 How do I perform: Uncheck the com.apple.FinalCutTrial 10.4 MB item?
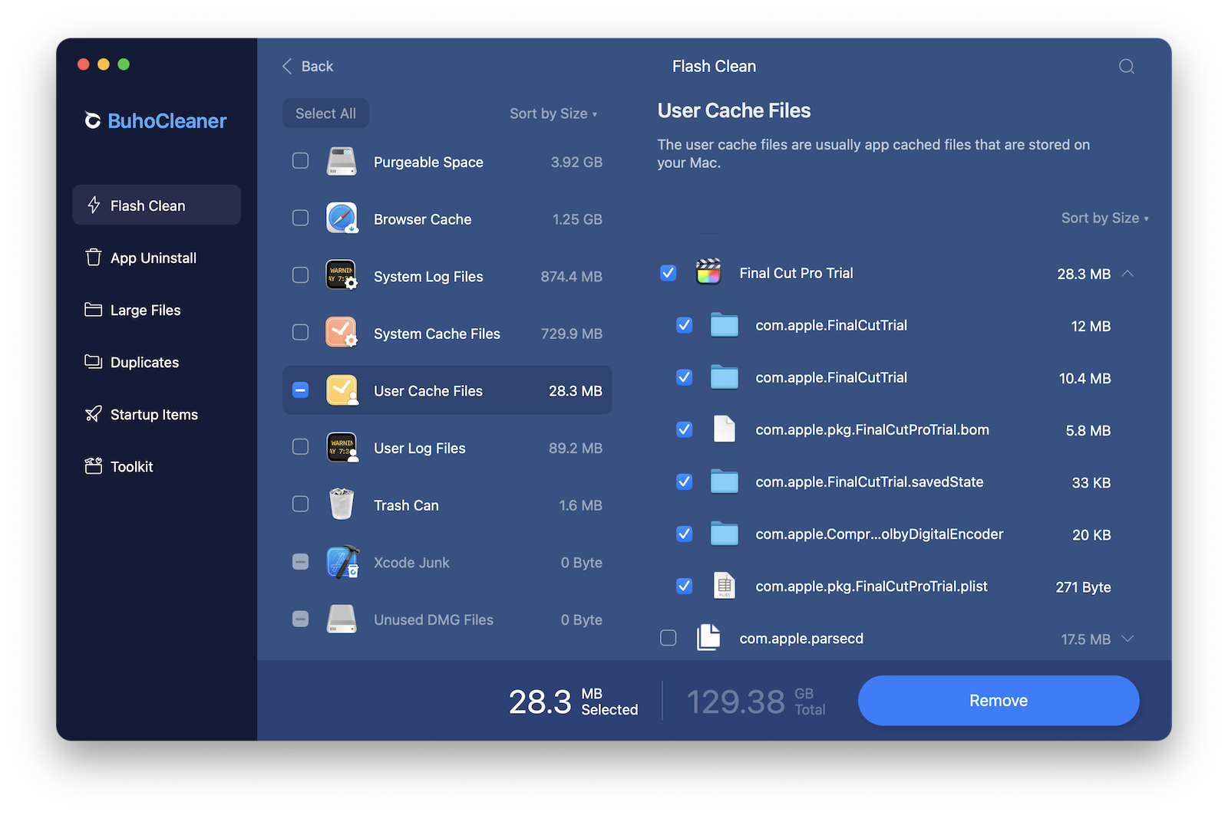(684, 377)
